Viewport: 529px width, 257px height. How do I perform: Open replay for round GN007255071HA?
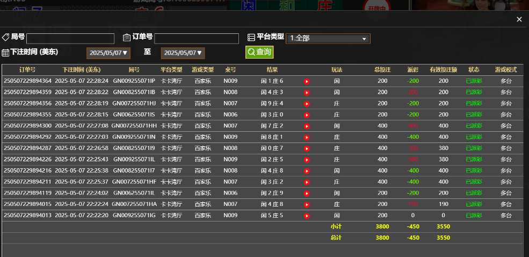point(307,204)
